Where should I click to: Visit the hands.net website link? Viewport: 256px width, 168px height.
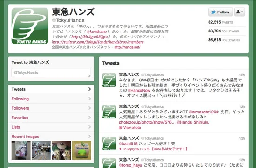[x=127, y=47]
